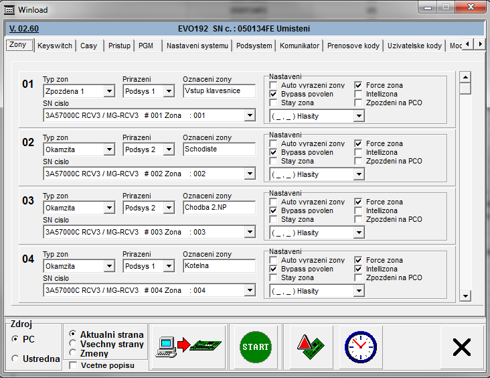Click Oznaceni zony field containing Kotelna
The height and width of the screenshot is (378, 490).
tap(219, 266)
